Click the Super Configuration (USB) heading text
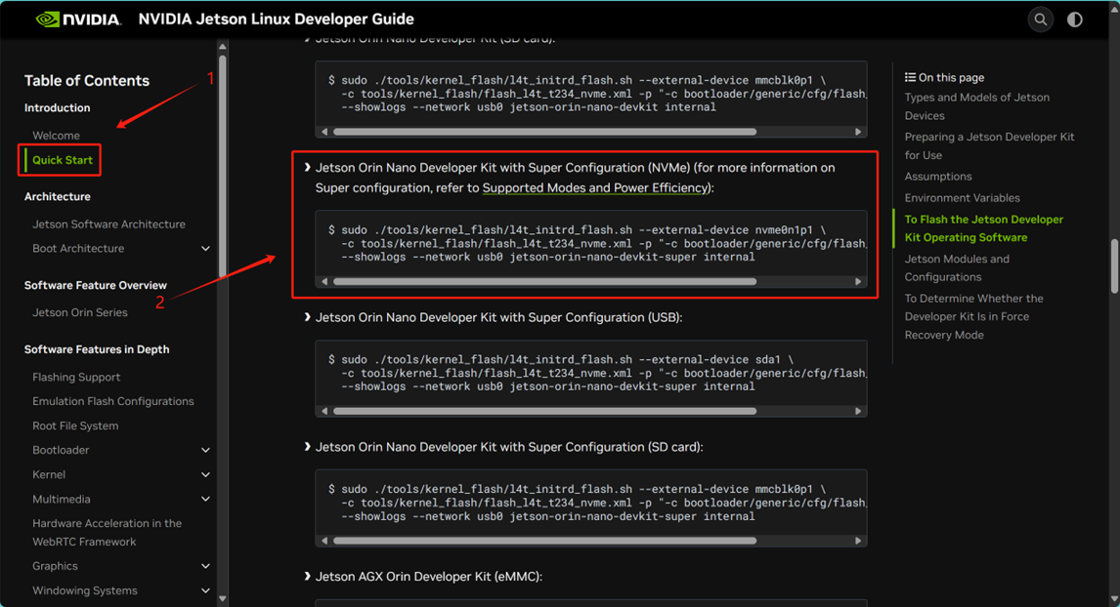The width and height of the screenshot is (1120, 607). click(x=498, y=317)
